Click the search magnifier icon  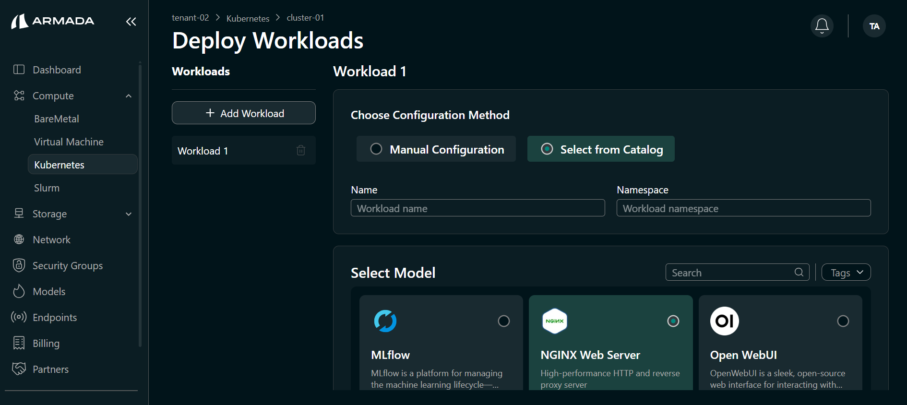click(799, 272)
